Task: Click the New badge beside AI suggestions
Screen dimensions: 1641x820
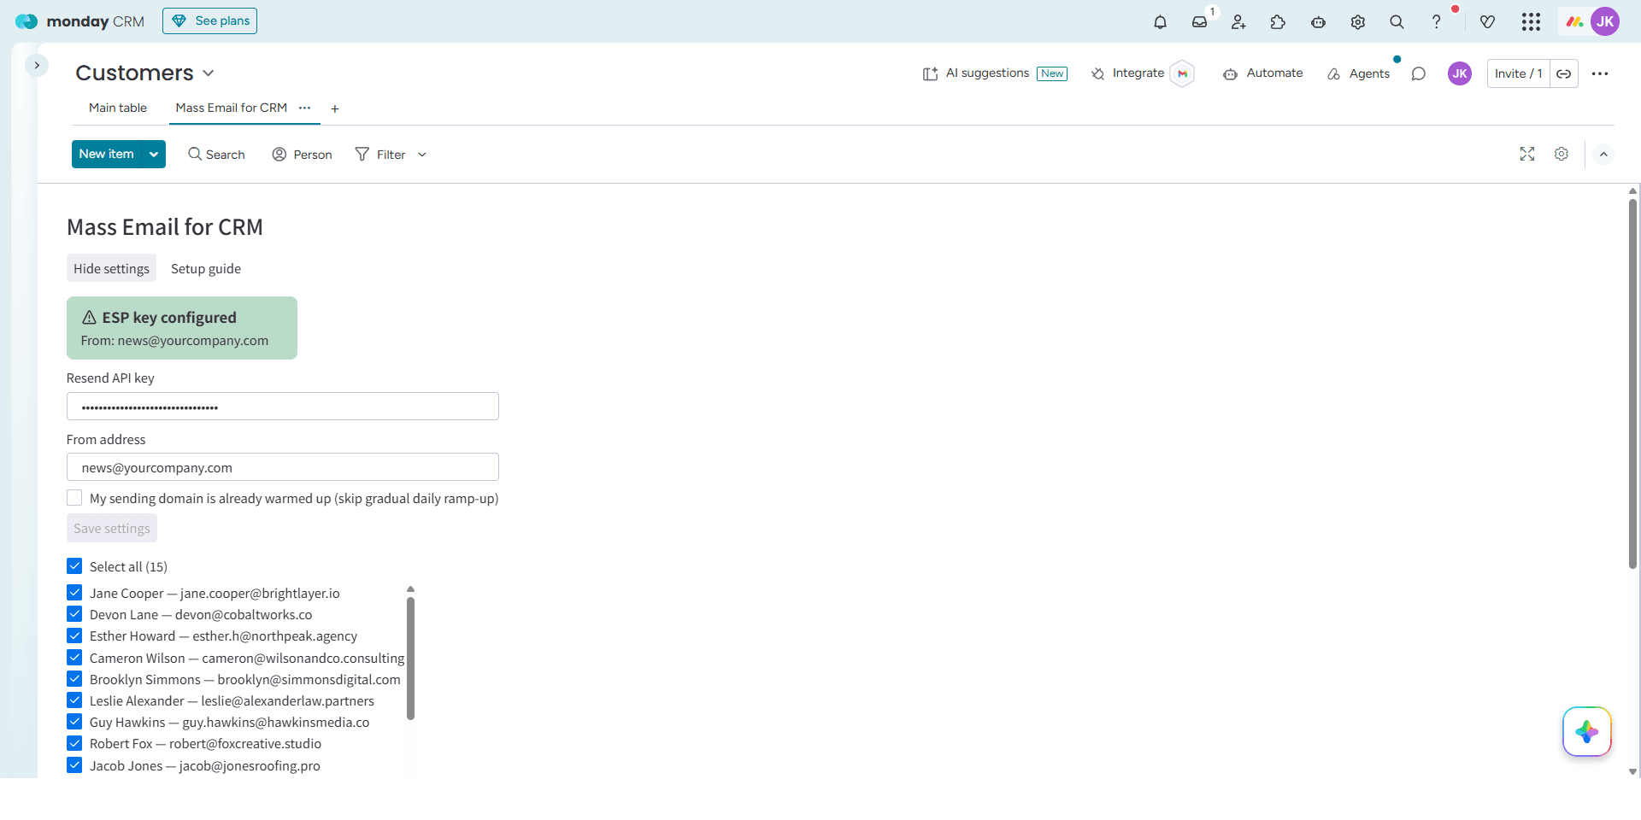Action: coord(1052,73)
